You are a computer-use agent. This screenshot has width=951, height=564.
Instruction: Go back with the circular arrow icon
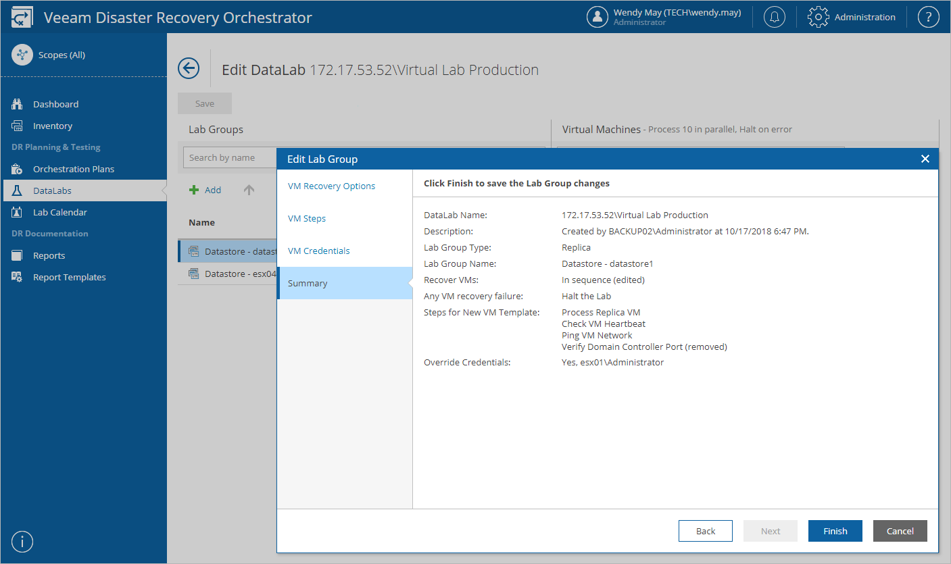click(x=189, y=68)
